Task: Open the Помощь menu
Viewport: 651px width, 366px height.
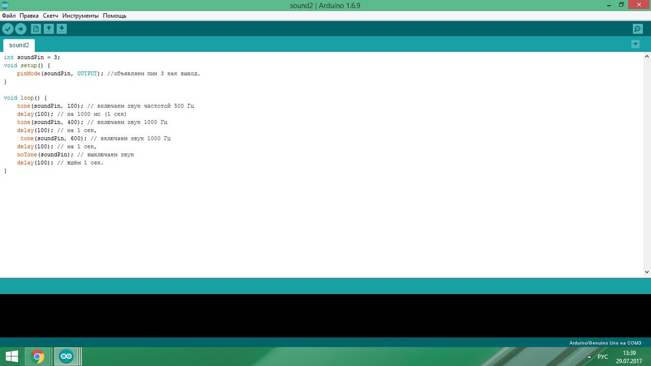Action: [x=114, y=16]
